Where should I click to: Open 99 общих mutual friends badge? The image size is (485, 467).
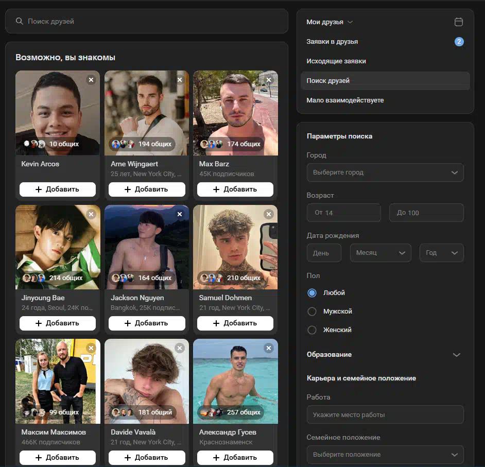coord(51,412)
